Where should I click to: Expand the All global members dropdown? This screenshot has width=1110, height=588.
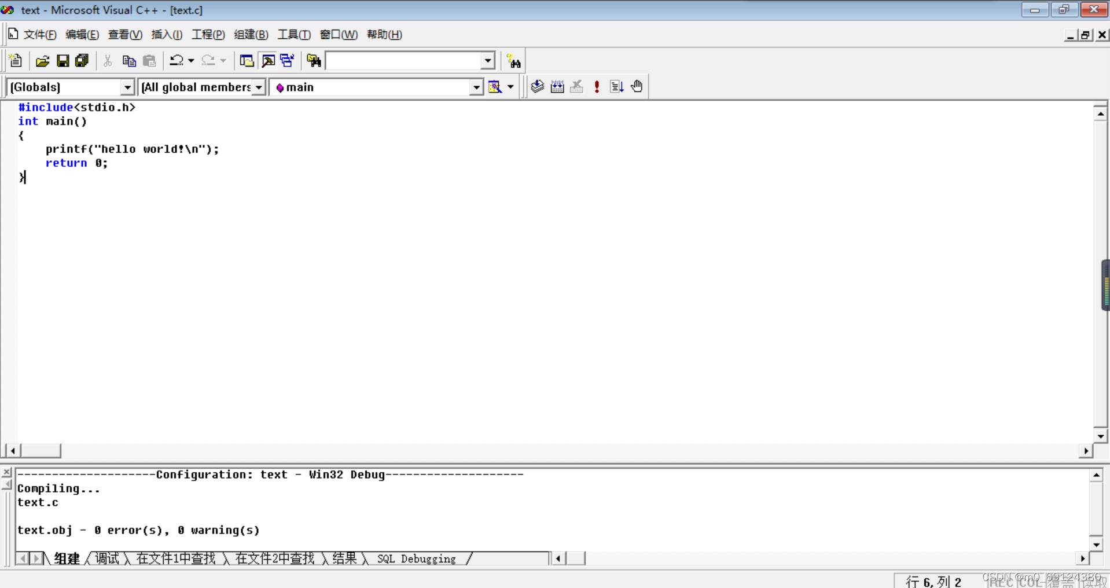[x=259, y=87]
